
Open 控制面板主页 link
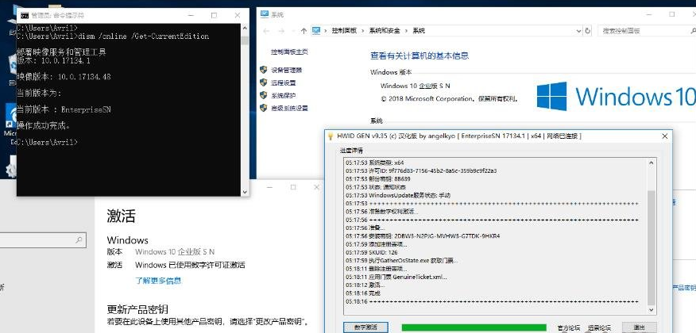click(x=289, y=52)
